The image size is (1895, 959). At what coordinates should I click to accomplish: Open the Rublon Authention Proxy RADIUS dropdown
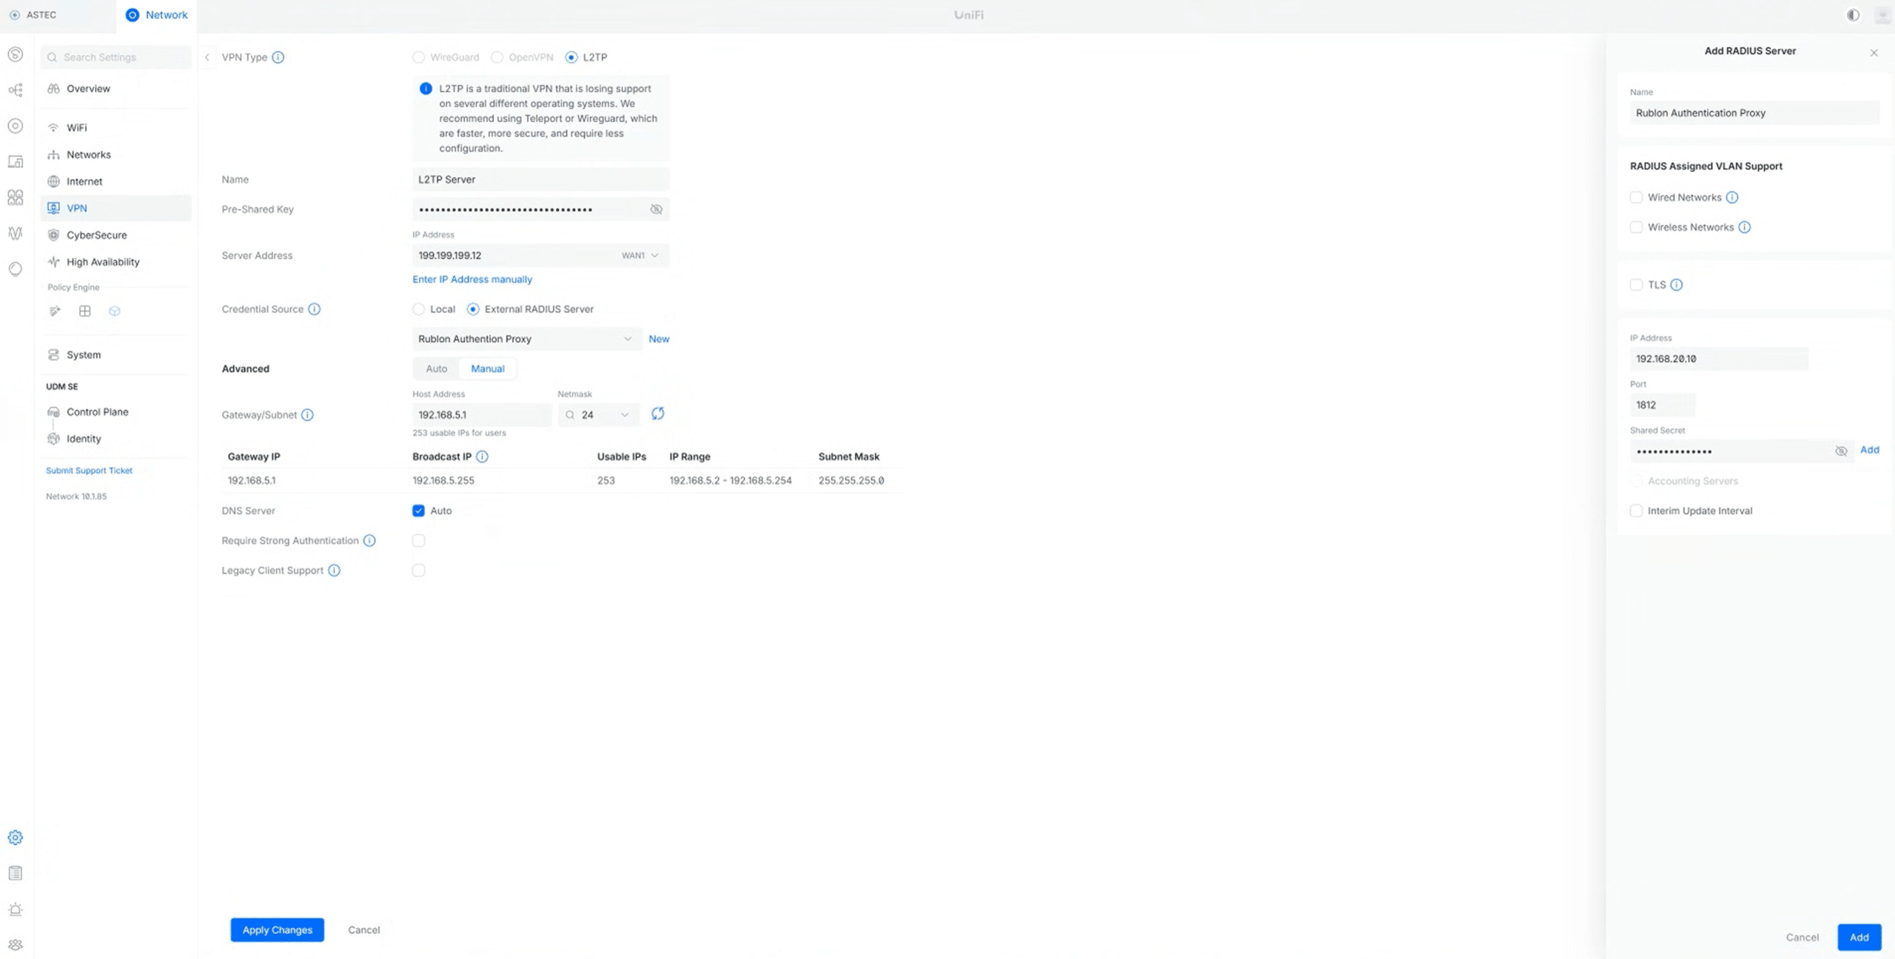click(x=526, y=339)
